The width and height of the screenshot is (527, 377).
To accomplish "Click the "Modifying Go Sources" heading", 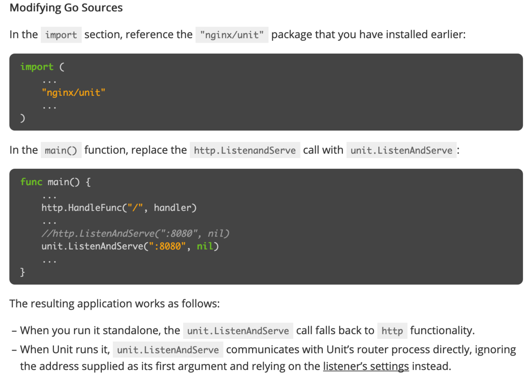I will click(66, 8).
